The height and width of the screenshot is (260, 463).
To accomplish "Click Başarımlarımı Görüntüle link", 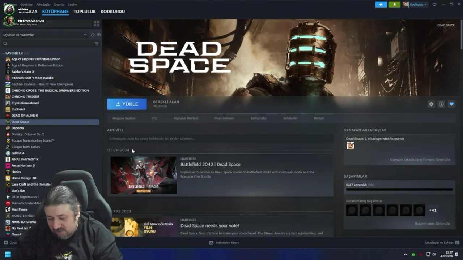I will [x=432, y=224].
